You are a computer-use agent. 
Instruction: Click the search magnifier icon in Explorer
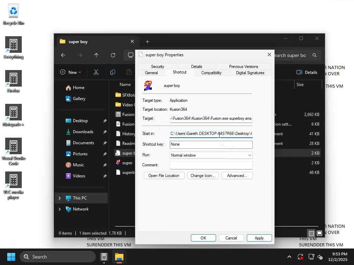(315, 55)
